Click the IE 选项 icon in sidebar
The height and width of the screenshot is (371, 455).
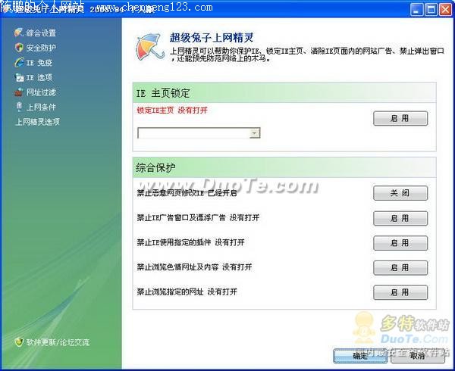coord(19,77)
